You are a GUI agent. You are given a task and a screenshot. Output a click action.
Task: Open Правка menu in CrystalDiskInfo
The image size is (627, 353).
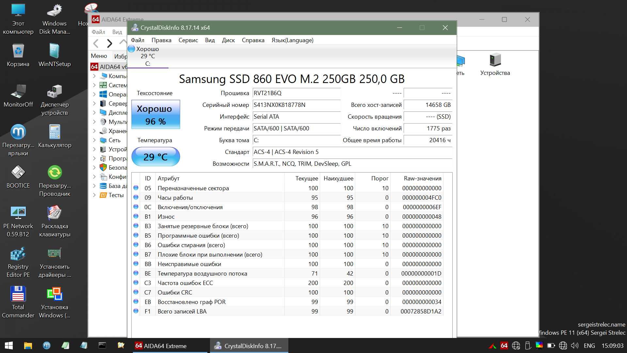tap(161, 40)
